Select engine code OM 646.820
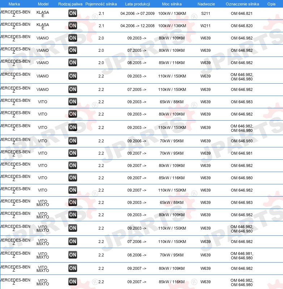 [x=242, y=26]
